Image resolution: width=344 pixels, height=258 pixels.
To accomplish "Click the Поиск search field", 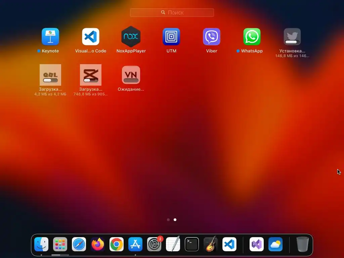I will click(172, 12).
